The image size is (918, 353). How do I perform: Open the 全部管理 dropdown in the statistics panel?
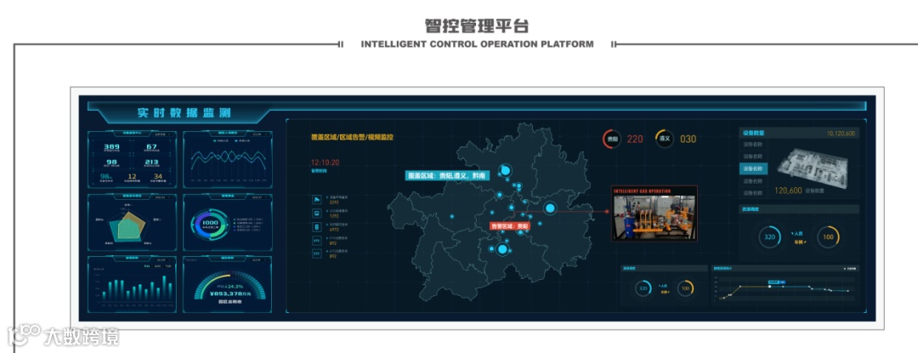click(x=164, y=134)
